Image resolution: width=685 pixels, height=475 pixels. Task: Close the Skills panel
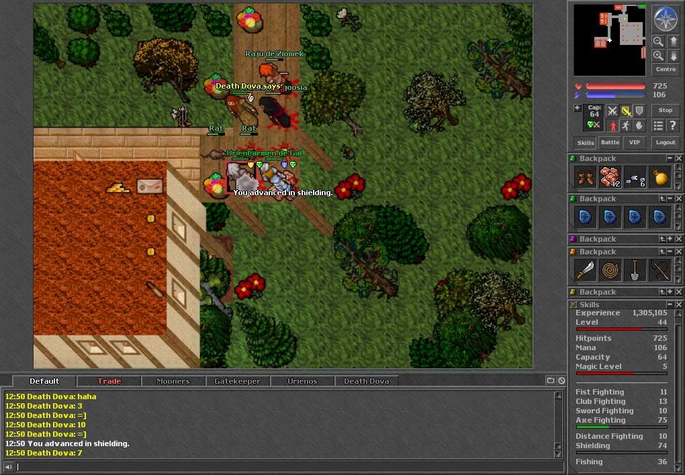pyautogui.click(x=678, y=305)
